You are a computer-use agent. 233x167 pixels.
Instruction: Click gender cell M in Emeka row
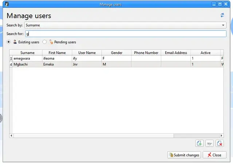(x=116, y=64)
